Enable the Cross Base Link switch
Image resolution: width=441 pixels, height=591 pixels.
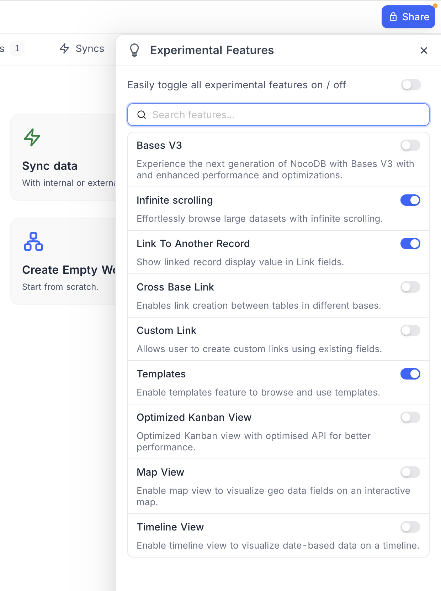pyautogui.click(x=410, y=287)
